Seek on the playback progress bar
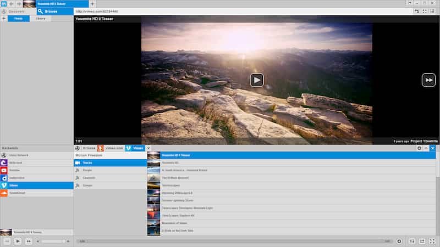The image size is (440, 247). point(235,241)
